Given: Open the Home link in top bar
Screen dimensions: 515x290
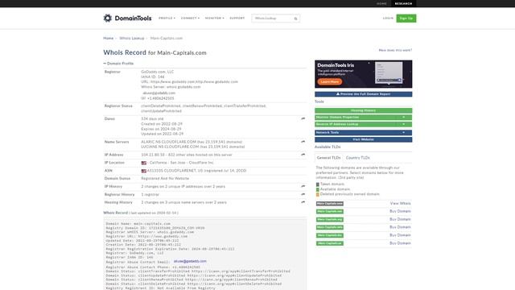Looking at the screenshot, I should tap(381, 3).
